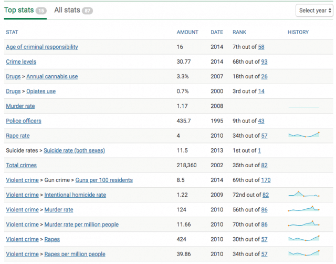Open Guns per 100 residents link
The width and height of the screenshot is (336, 264).
point(104,180)
